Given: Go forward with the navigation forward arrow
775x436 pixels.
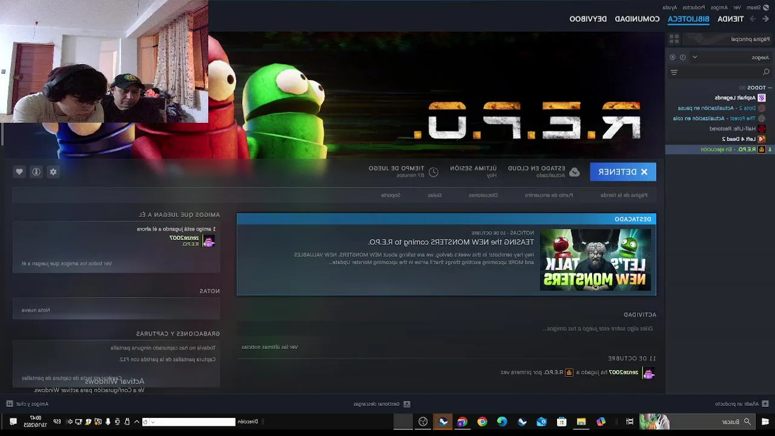Looking at the screenshot, I should (x=753, y=19).
